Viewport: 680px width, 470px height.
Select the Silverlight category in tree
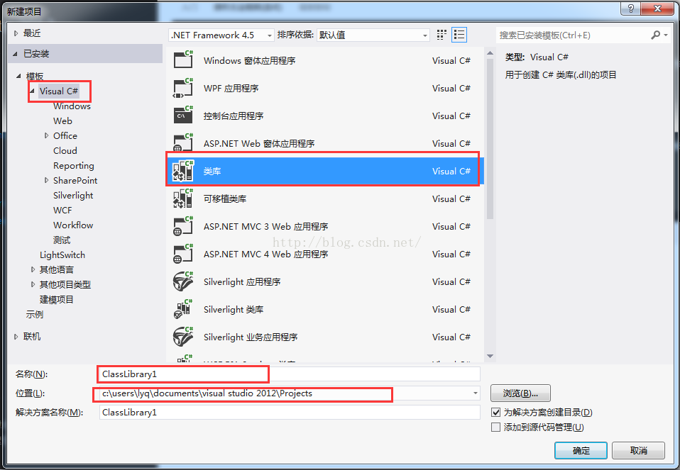click(73, 196)
